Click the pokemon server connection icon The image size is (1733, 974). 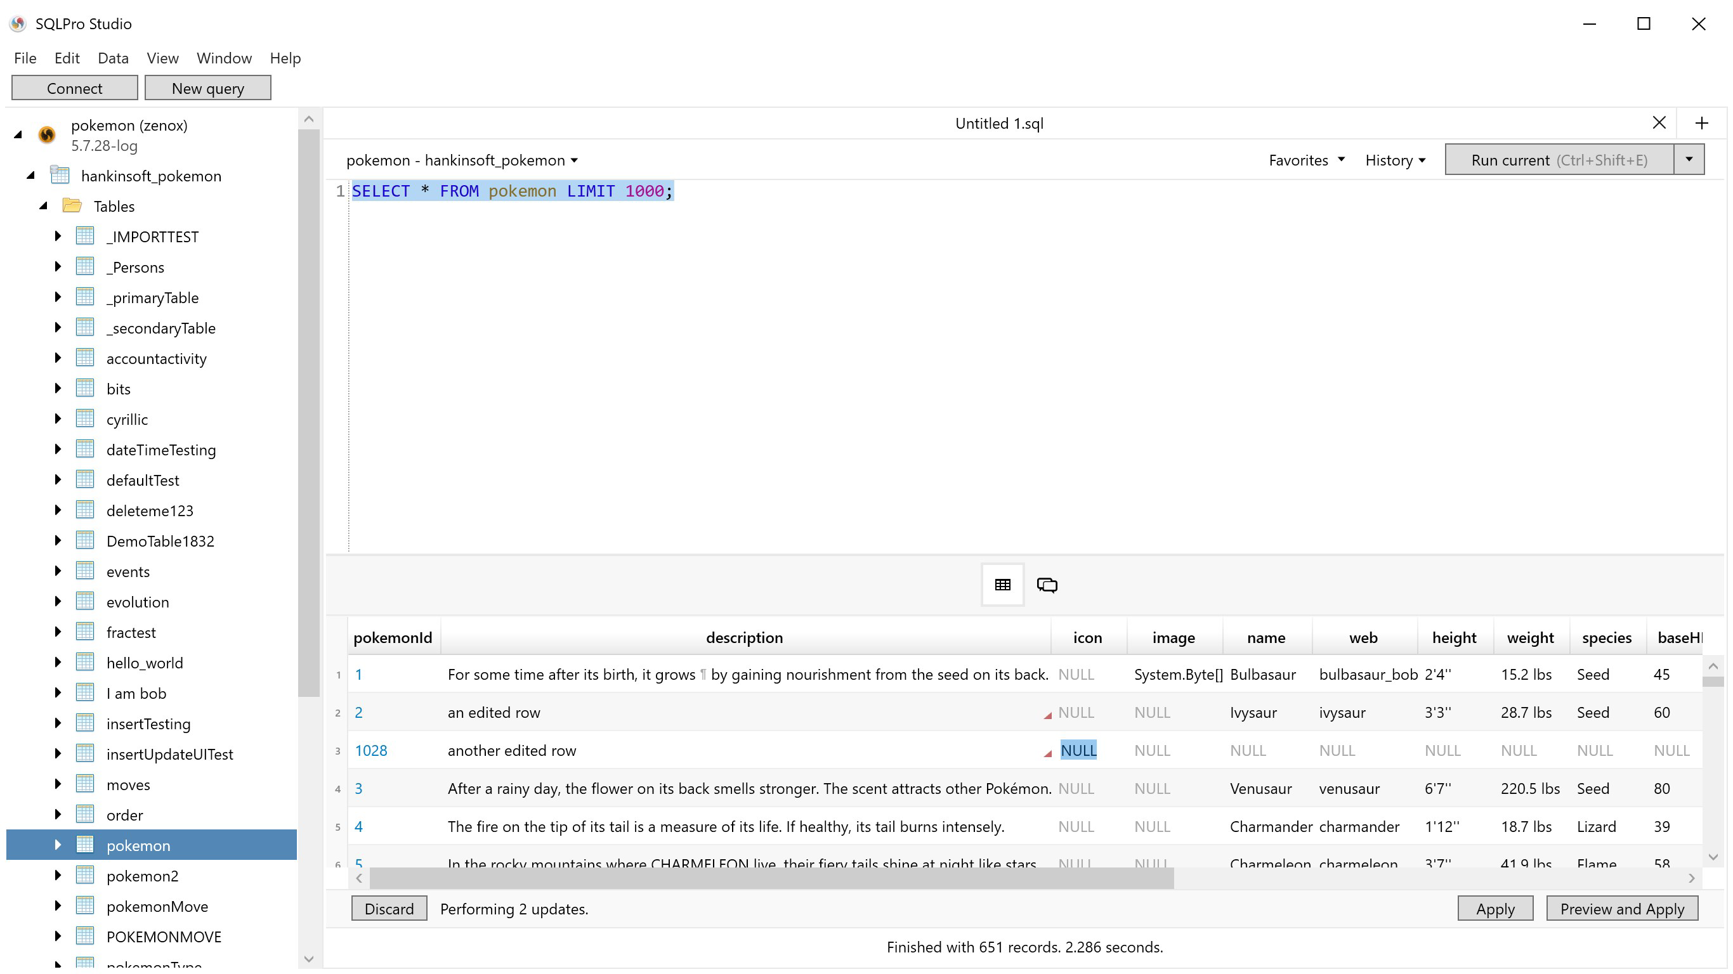click(46, 134)
